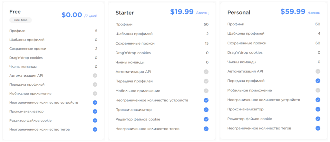Select the Personal plan title
Image resolution: width=330 pixels, height=142 pixels.
coord(239,13)
